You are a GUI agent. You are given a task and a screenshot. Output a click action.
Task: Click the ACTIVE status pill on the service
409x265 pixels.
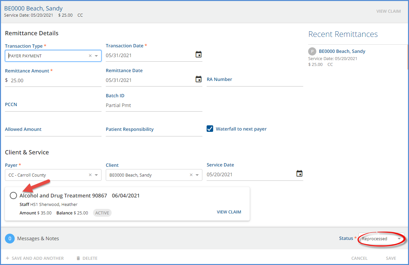coord(102,212)
